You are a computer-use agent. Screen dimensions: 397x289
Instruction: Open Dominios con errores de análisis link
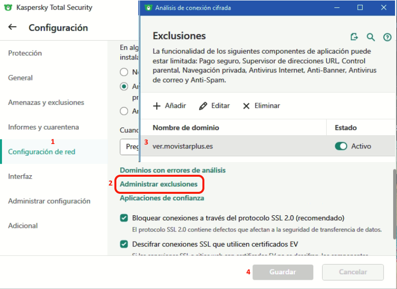click(x=173, y=170)
